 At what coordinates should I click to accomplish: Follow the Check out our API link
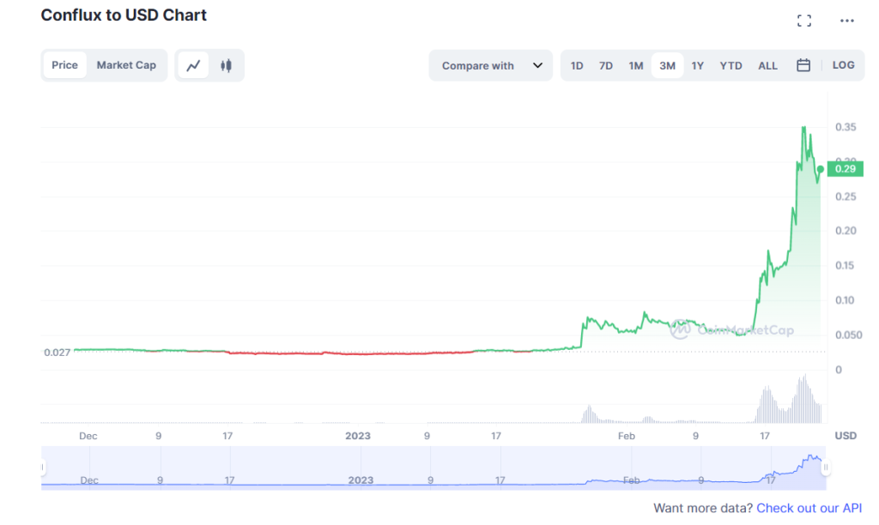[x=809, y=508]
